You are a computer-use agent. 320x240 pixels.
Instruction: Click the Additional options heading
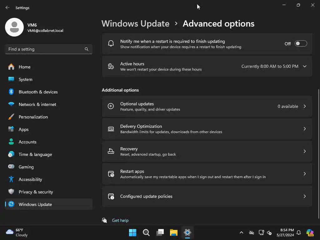pyautogui.click(x=120, y=90)
